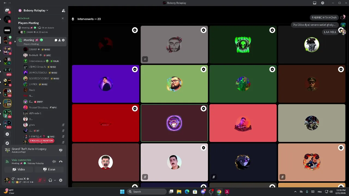Open Microsoft Edge from taskbar
The image size is (349, 196).
tap(187, 192)
